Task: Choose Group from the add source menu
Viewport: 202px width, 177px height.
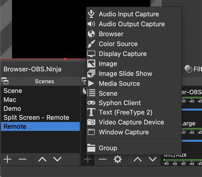Action: (x=134, y=148)
